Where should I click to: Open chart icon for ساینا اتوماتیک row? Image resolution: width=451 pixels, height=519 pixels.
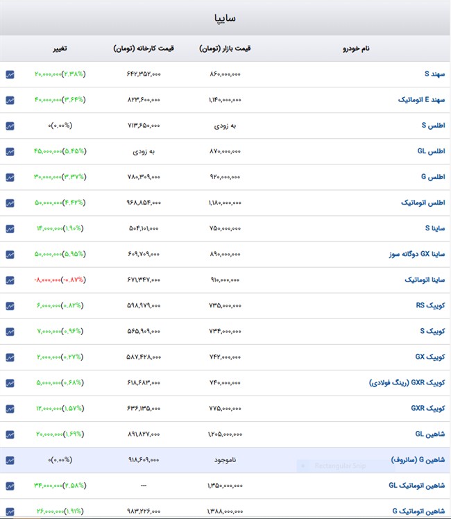(10, 280)
